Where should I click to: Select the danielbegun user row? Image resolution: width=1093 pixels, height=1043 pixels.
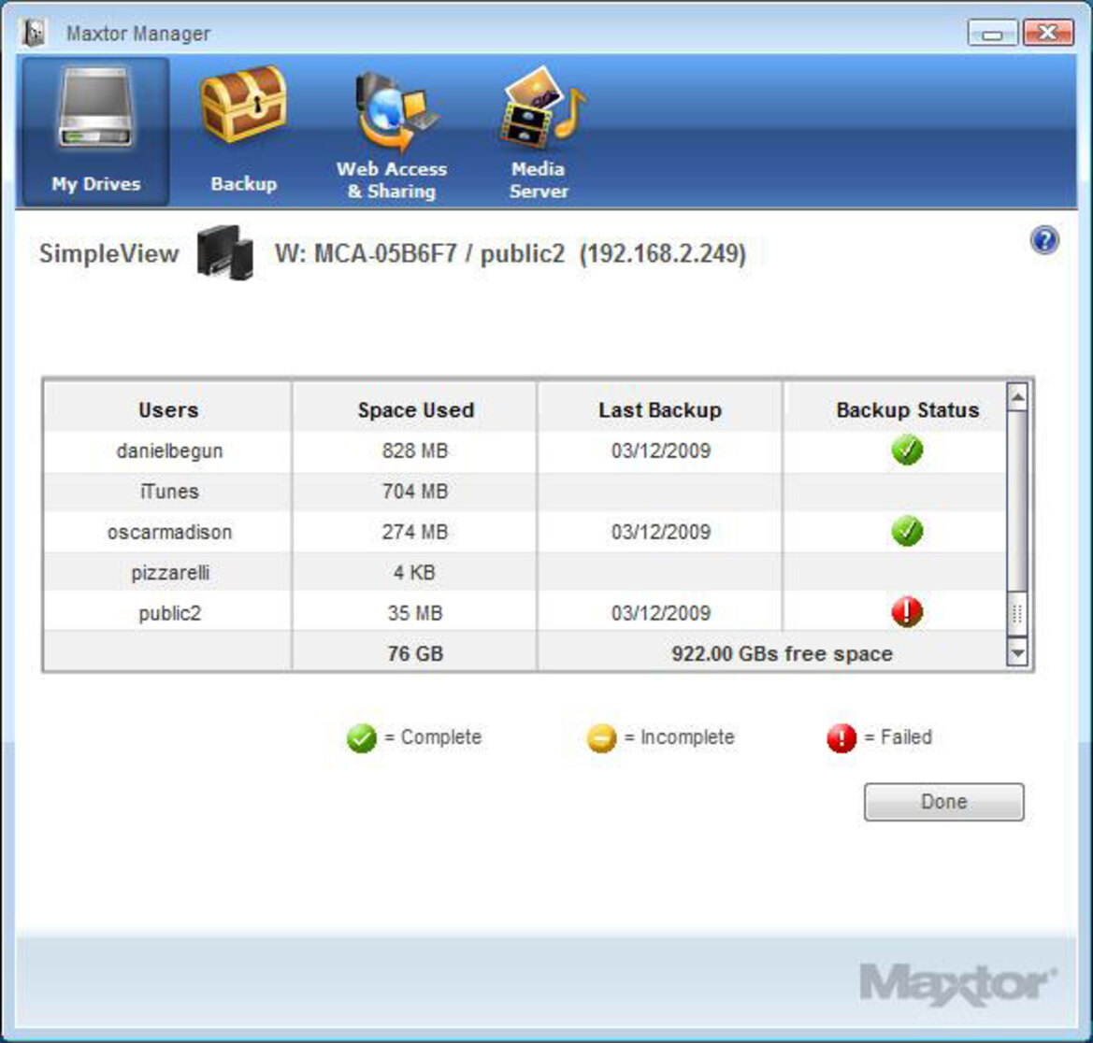coord(525,450)
